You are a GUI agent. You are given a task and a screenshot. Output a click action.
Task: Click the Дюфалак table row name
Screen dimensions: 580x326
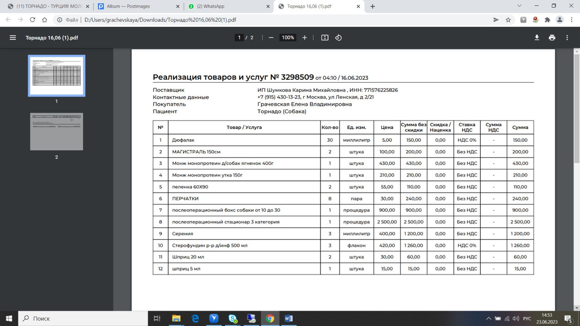183,140
